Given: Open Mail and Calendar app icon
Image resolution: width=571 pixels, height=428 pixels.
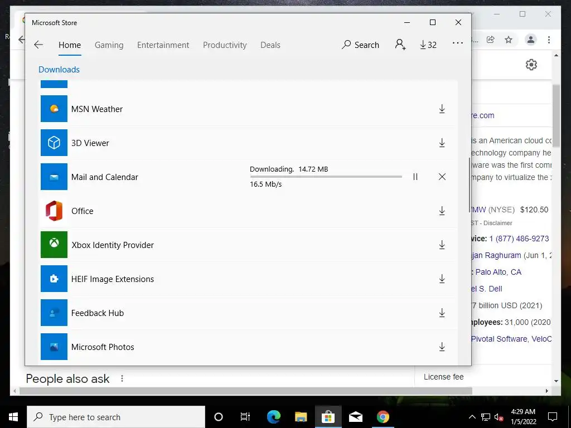Looking at the screenshot, I should tap(54, 177).
